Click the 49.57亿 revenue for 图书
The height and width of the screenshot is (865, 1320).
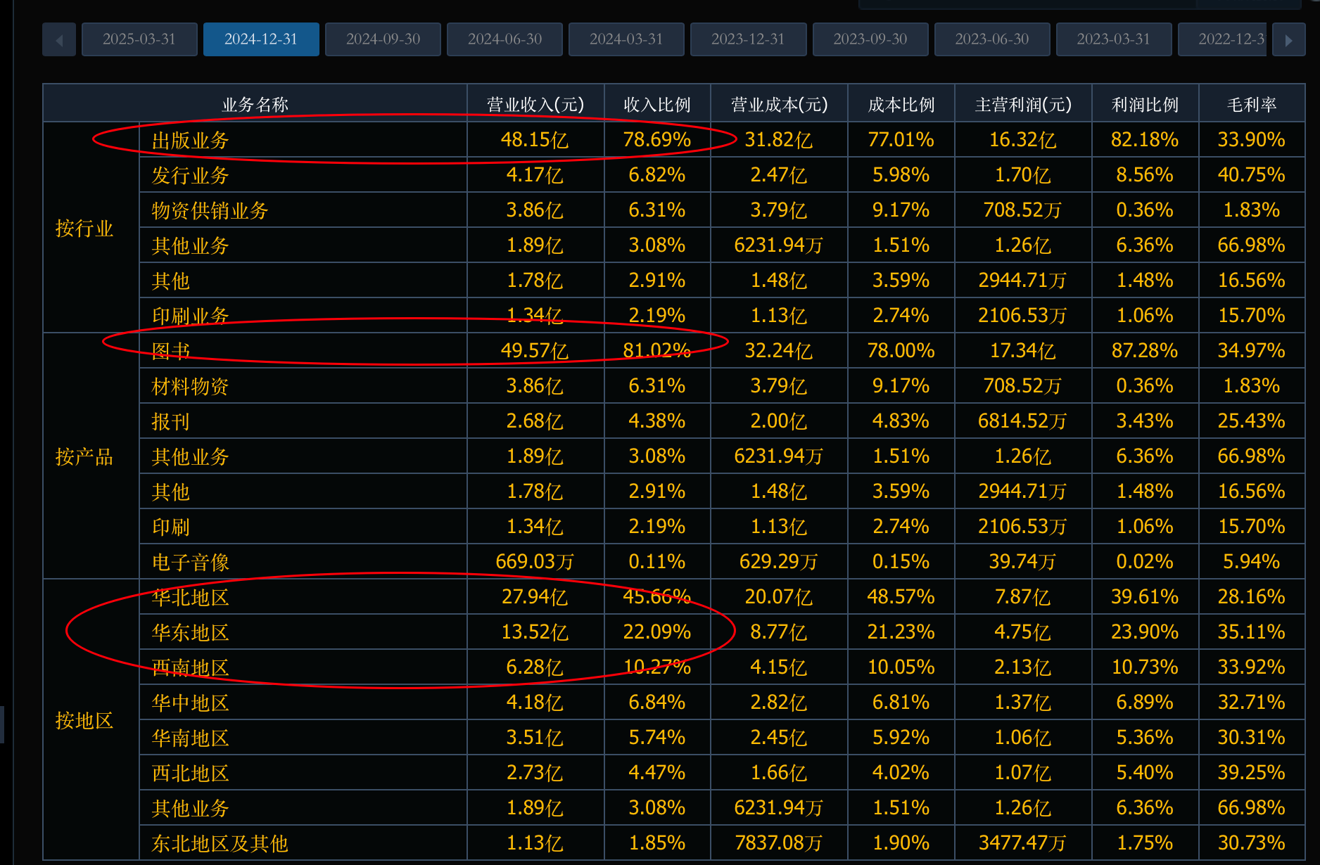[x=535, y=350]
